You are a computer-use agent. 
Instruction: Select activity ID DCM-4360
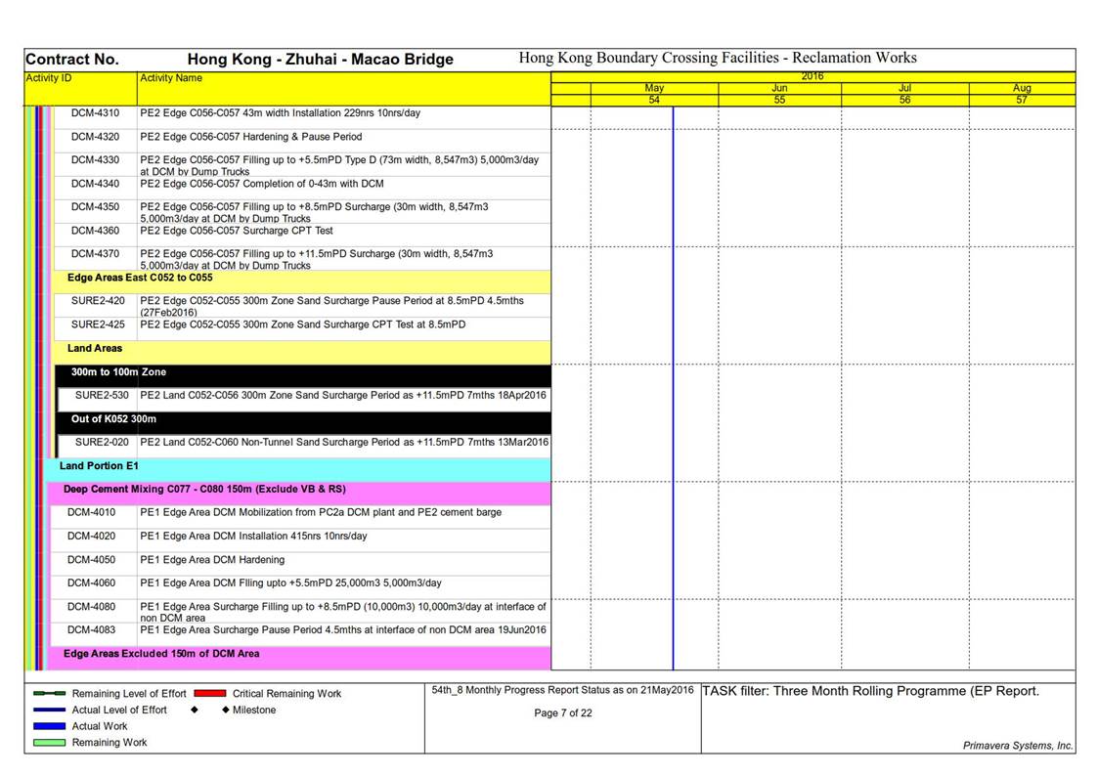95,231
